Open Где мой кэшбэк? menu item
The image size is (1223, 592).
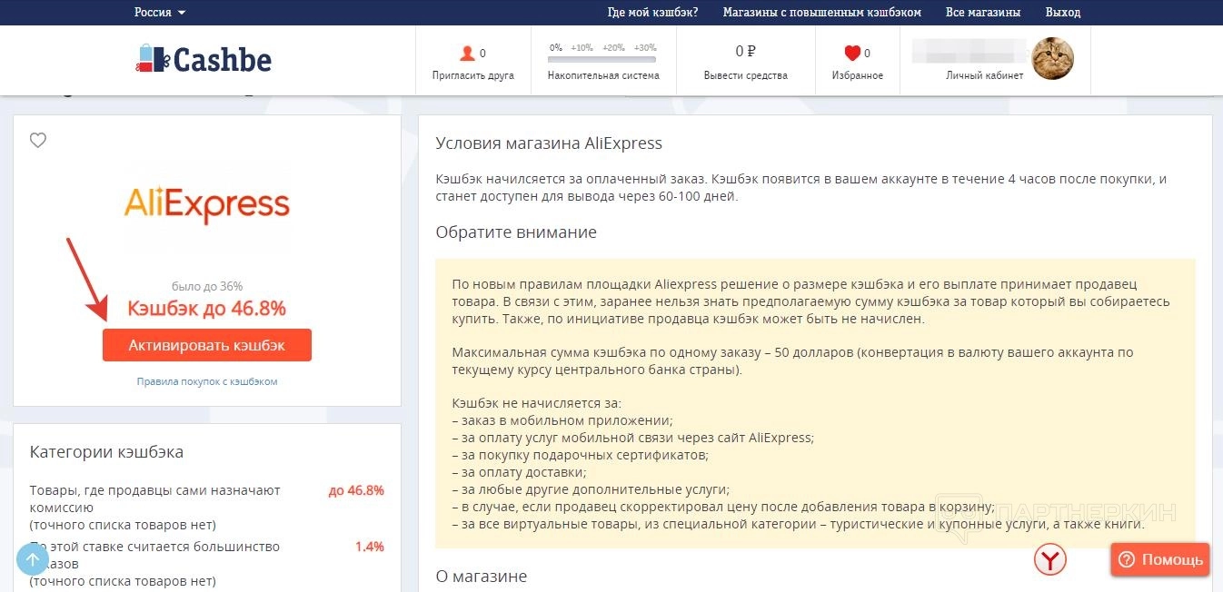tap(652, 13)
